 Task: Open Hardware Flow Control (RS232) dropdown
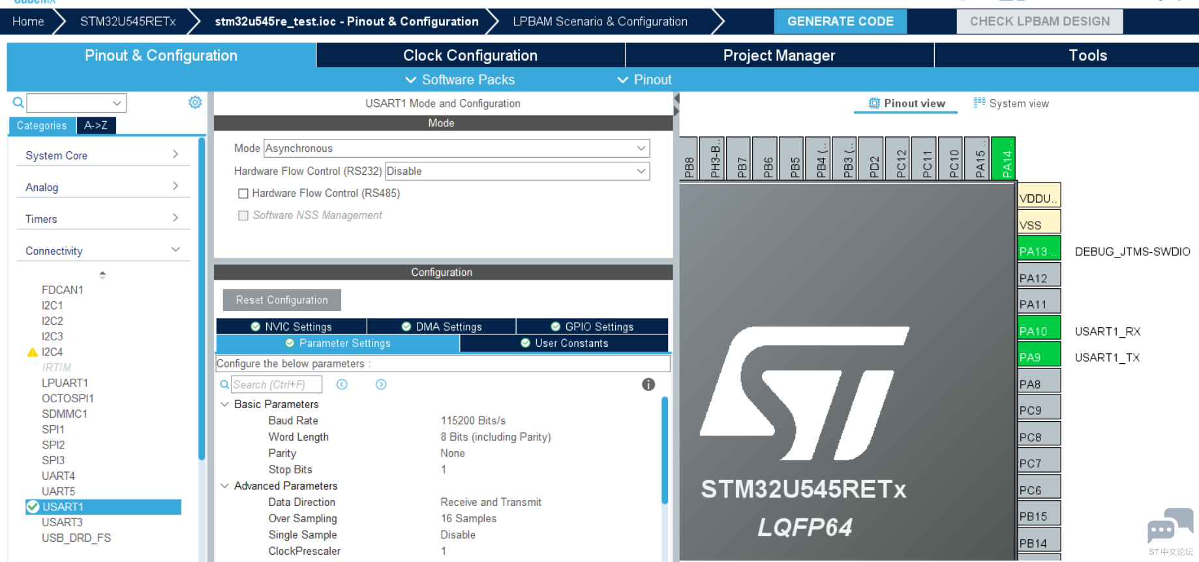517,171
